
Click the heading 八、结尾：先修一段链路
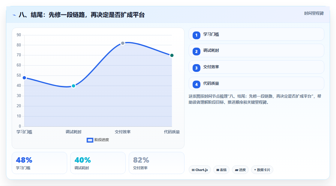point(82,15)
